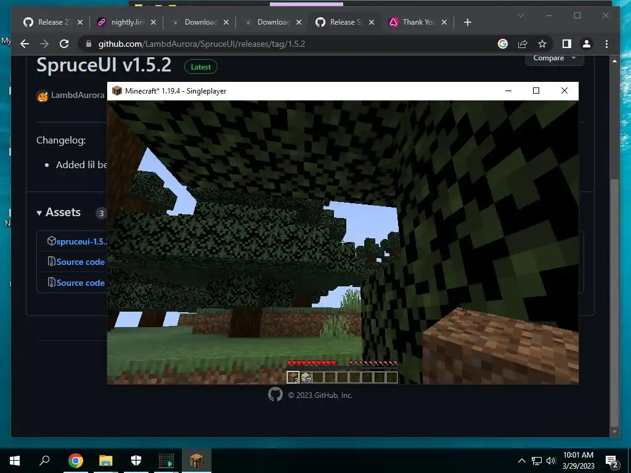Close the nightly.link tab

pos(153,22)
